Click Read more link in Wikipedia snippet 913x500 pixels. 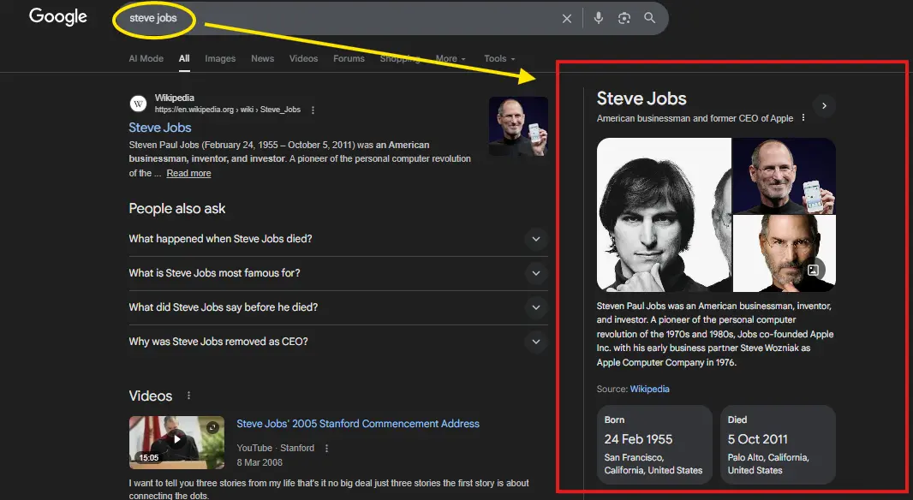point(188,174)
